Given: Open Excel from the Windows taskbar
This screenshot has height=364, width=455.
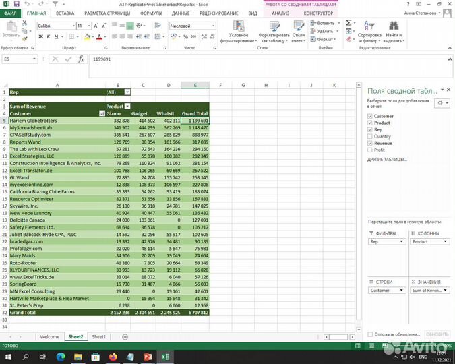Looking at the screenshot, I should pyautogui.click(x=165, y=357).
